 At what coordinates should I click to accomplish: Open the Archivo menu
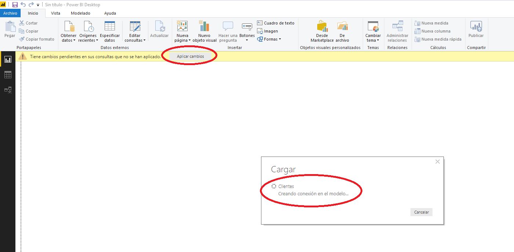10,13
